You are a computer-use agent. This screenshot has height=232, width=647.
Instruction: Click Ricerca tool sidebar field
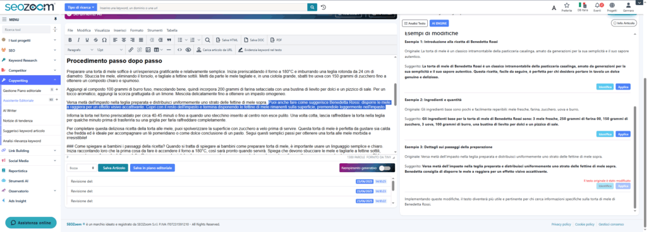(26, 30)
